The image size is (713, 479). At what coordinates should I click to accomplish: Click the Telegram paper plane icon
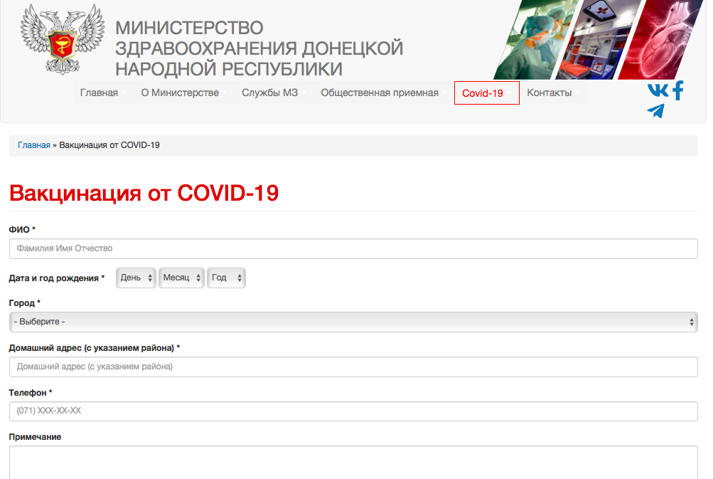coord(655,111)
